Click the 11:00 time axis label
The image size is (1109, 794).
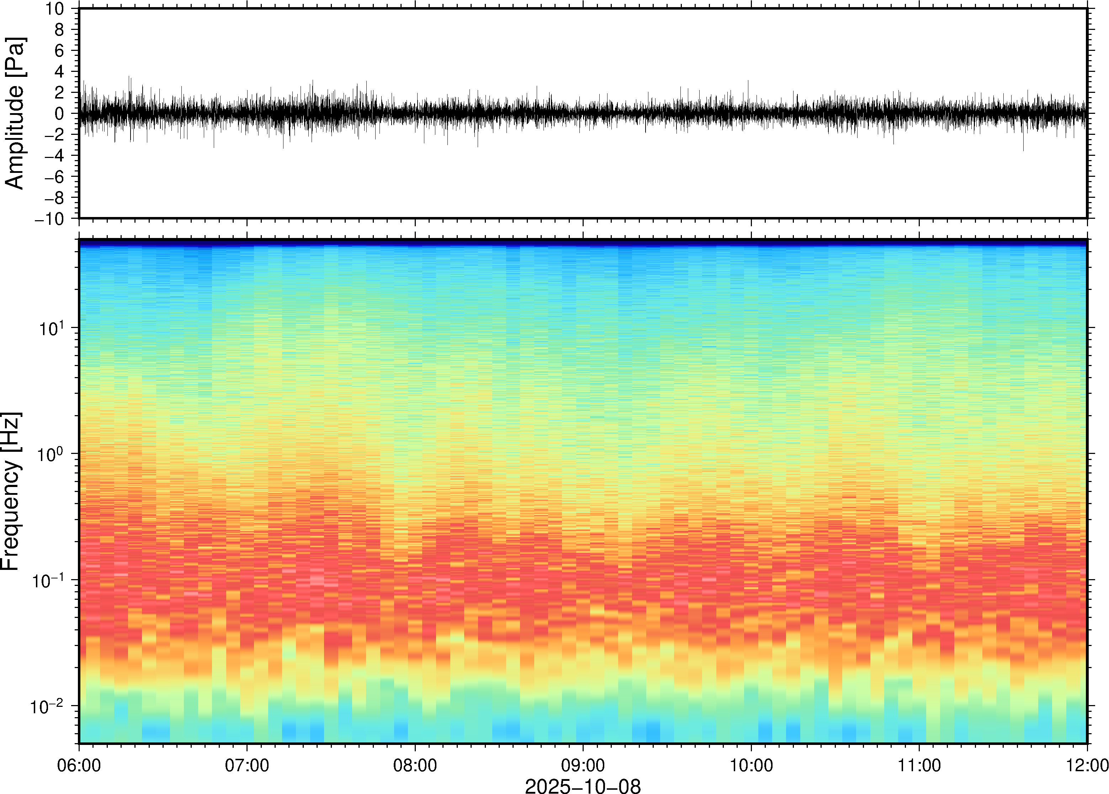coord(919,765)
